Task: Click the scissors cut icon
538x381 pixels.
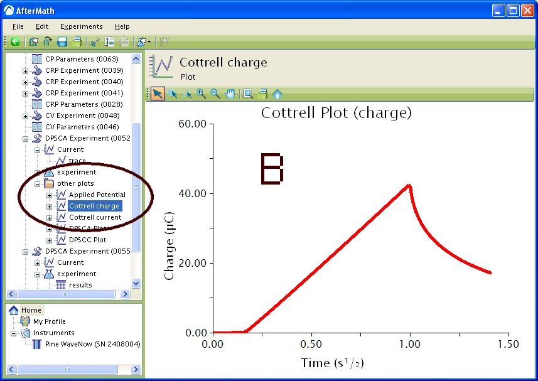Action: click(94, 42)
